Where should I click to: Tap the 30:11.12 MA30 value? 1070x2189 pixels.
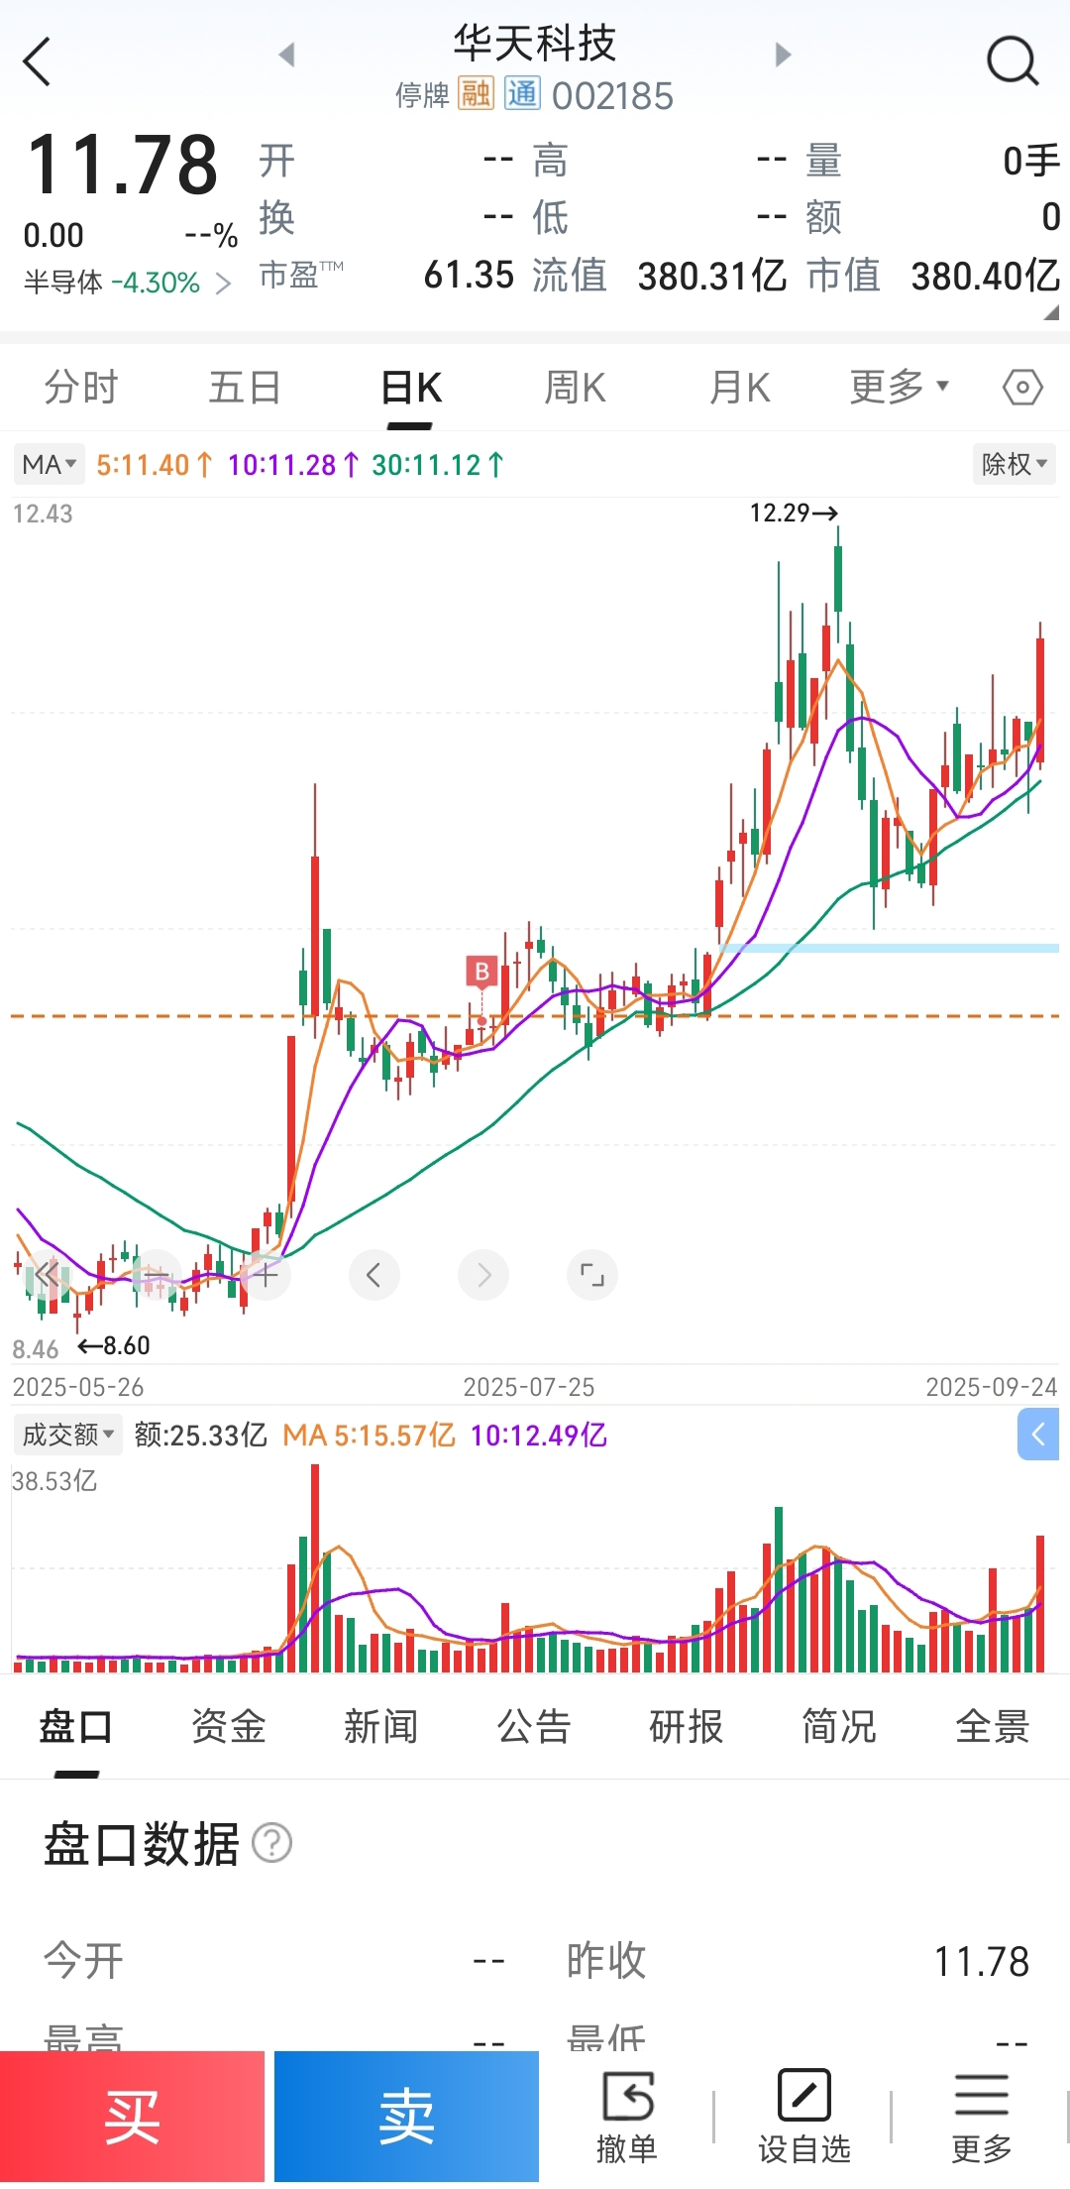[x=438, y=465]
